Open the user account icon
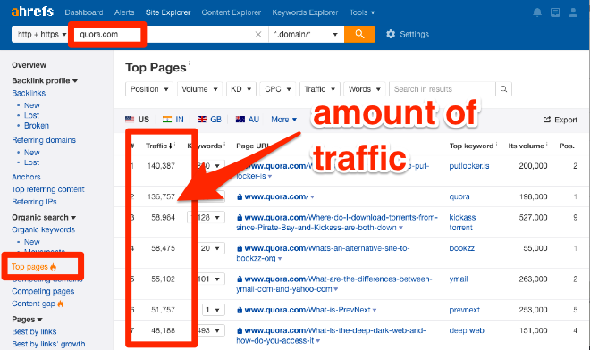590x350 pixels. (x=573, y=12)
